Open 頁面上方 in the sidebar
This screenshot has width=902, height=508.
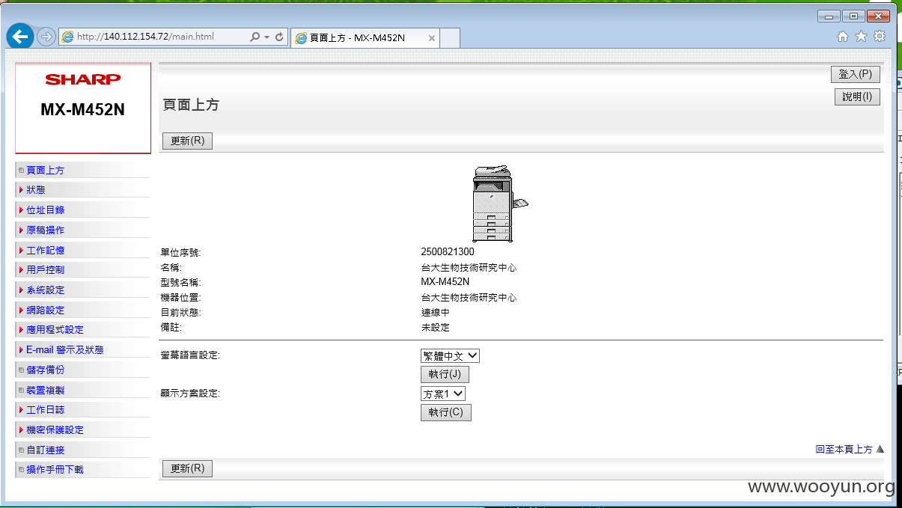pyautogui.click(x=45, y=171)
